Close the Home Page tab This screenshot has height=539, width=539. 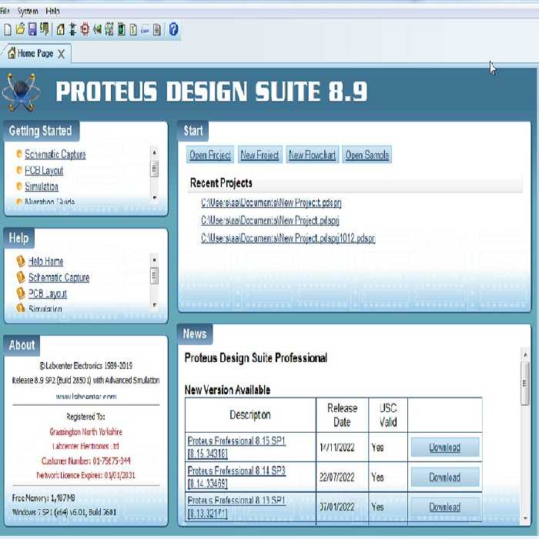point(62,54)
